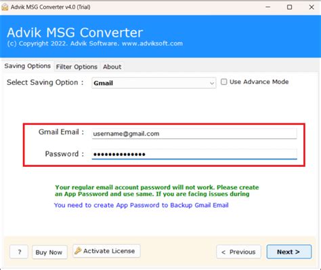321x270 pixels.
Task: Click the Advik MSG Converter title bar icon
Action: click(x=5, y=7)
